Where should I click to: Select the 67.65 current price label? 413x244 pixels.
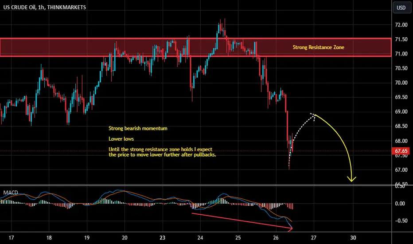(401, 151)
